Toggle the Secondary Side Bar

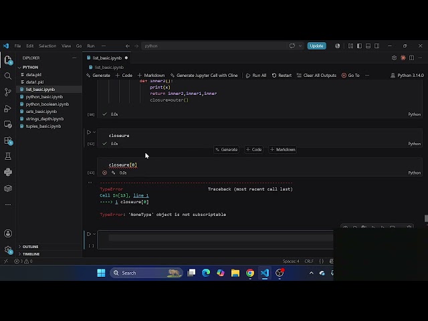pyautogui.click(x=377, y=46)
